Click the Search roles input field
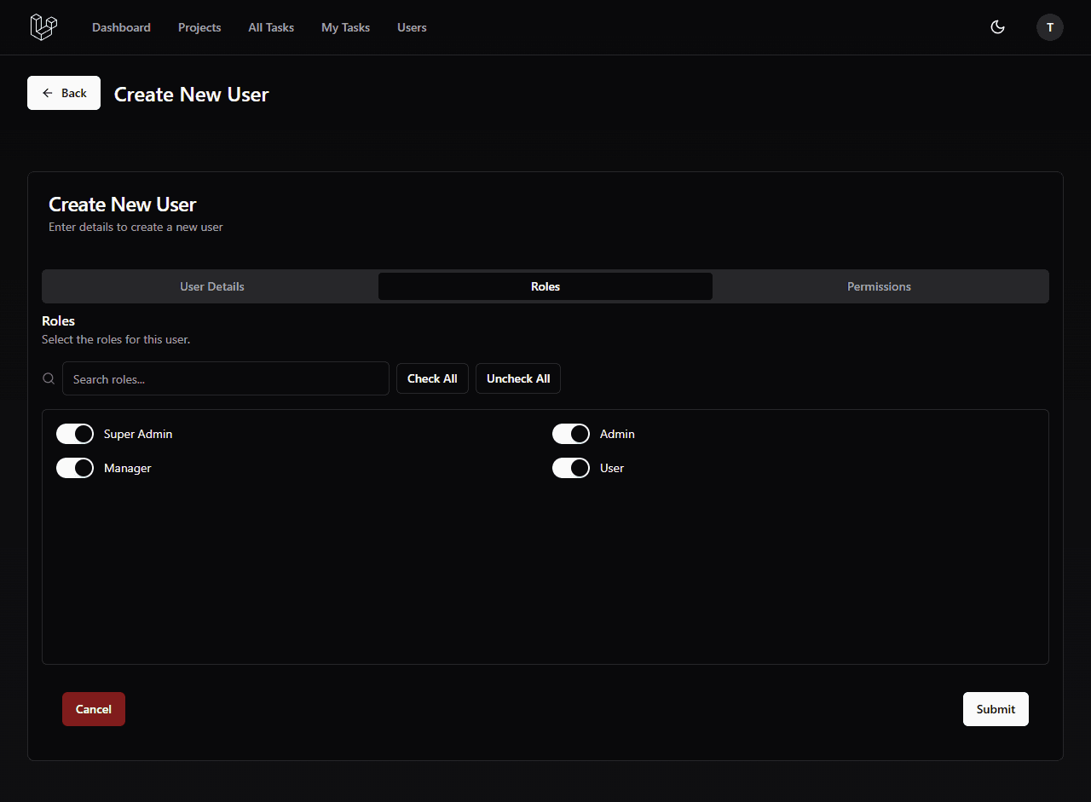1091x802 pixels. pos(225,378)
